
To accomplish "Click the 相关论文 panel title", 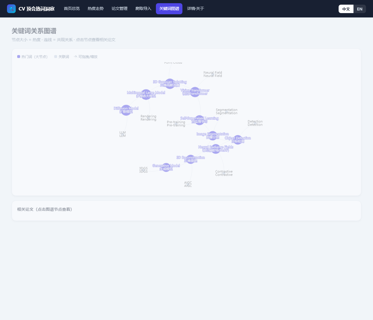I will (45, 209).
